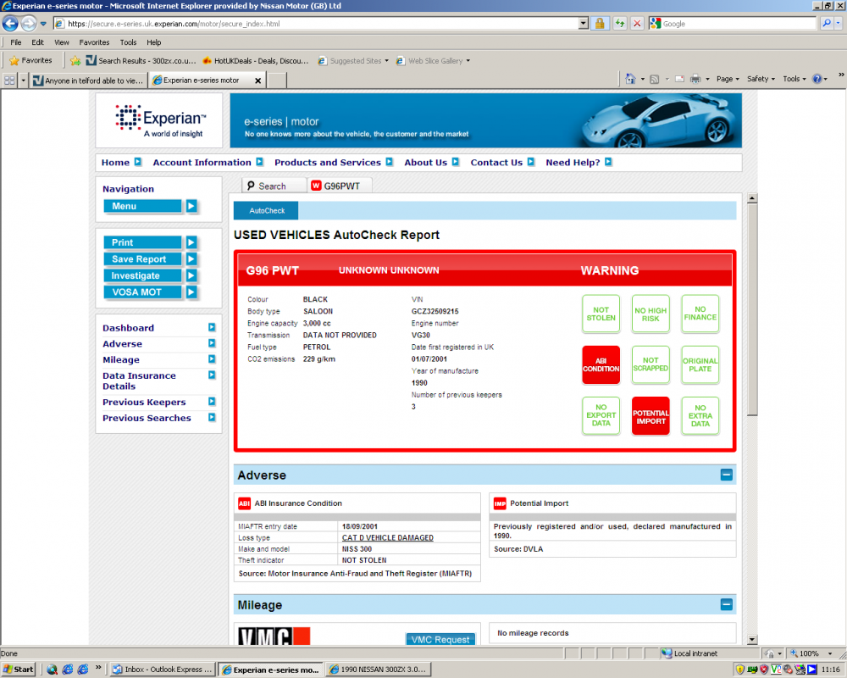847x678 pixels.
Task: Click the VOSA MOT button
Action: (147, 292)
